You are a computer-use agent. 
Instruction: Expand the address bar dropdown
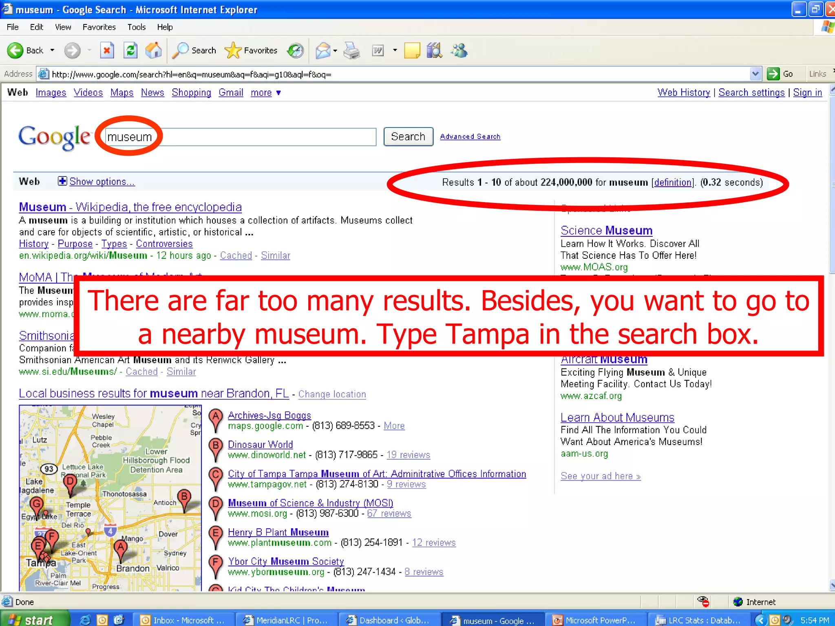coord(755,74)
